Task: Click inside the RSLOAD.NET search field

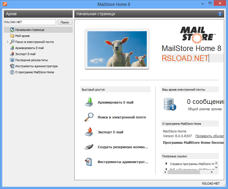Action: pyautogui.click(x=29, y=22)
